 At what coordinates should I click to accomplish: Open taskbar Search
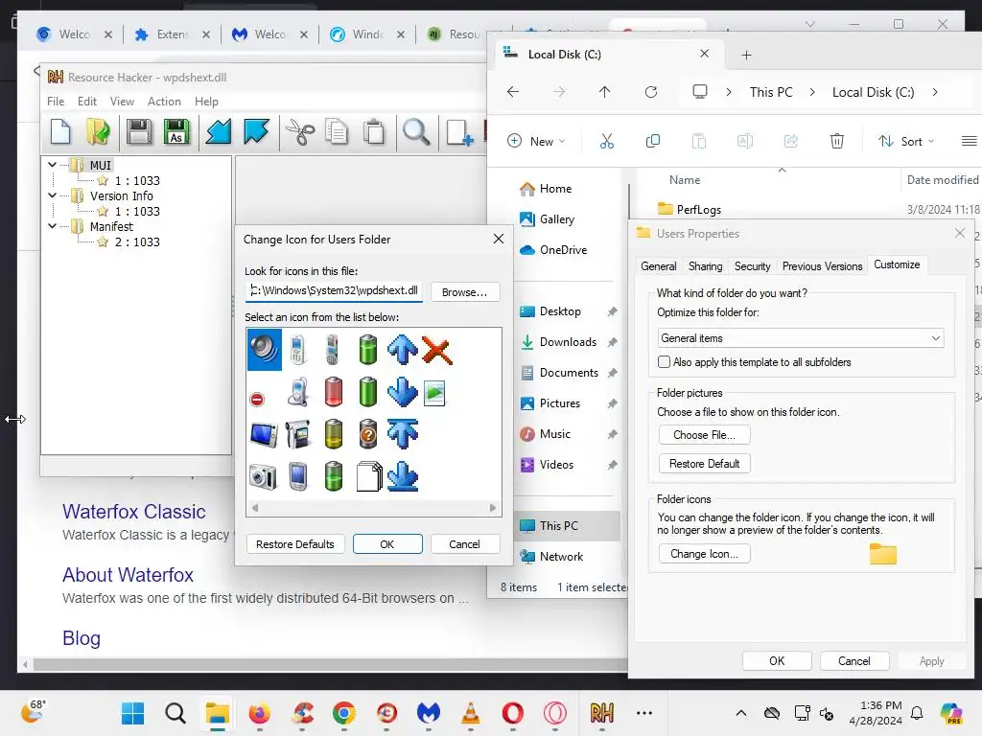(175, 713)
